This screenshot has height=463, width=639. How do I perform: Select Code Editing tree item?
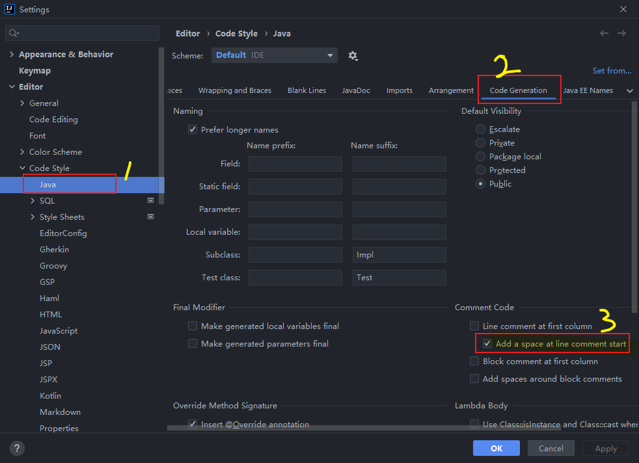(x=53, y=119)
